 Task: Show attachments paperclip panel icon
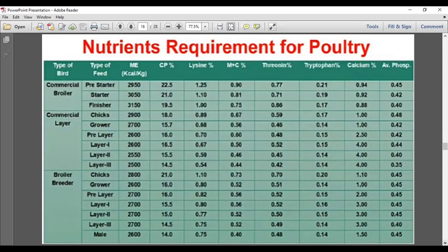point(6,54)
